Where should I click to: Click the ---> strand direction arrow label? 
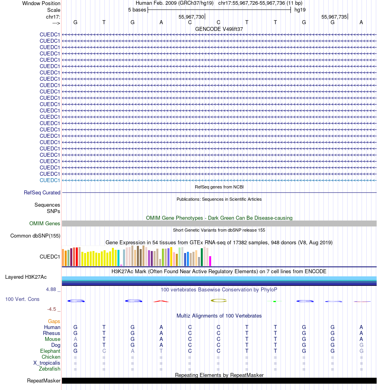point(56,23)
